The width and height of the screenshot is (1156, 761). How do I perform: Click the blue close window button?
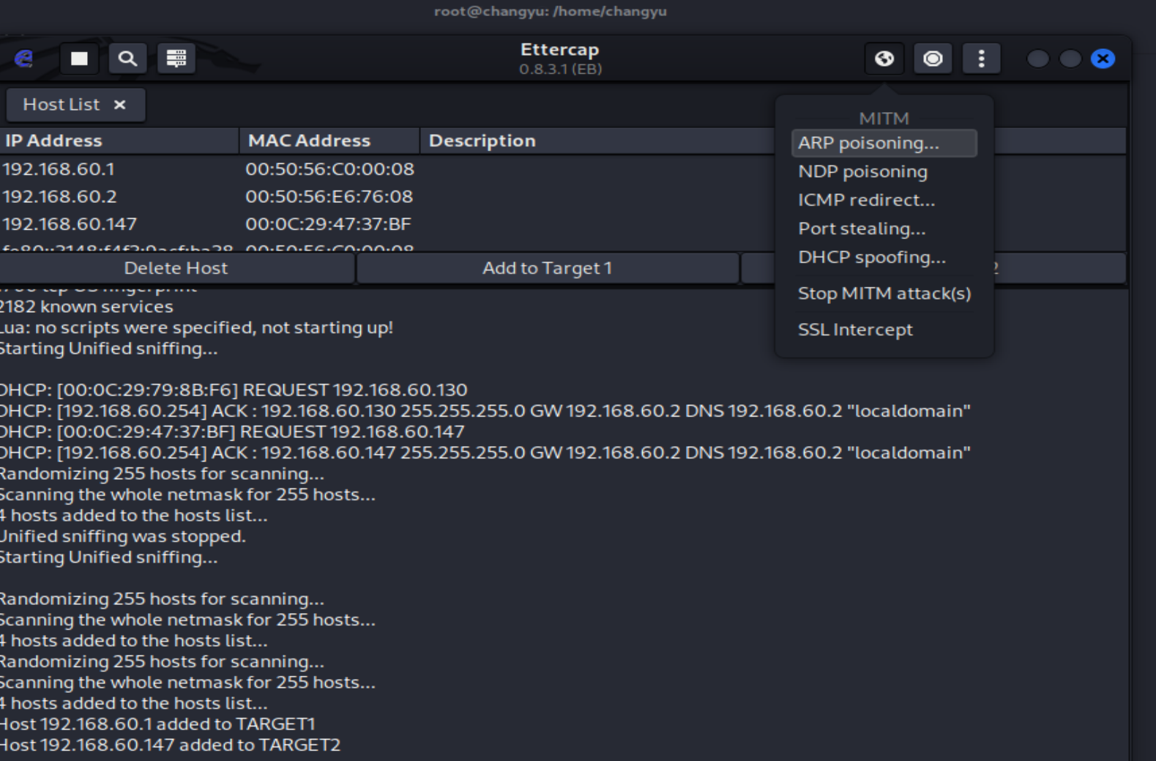[1103, 59]
